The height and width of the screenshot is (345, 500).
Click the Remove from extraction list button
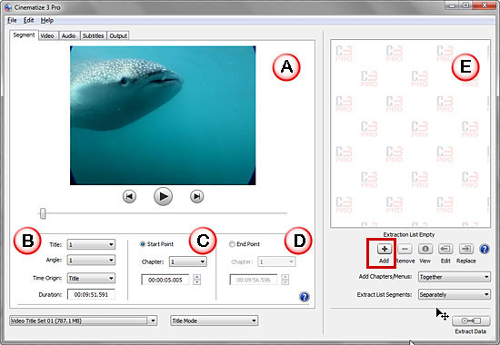[x=405, y=249]
